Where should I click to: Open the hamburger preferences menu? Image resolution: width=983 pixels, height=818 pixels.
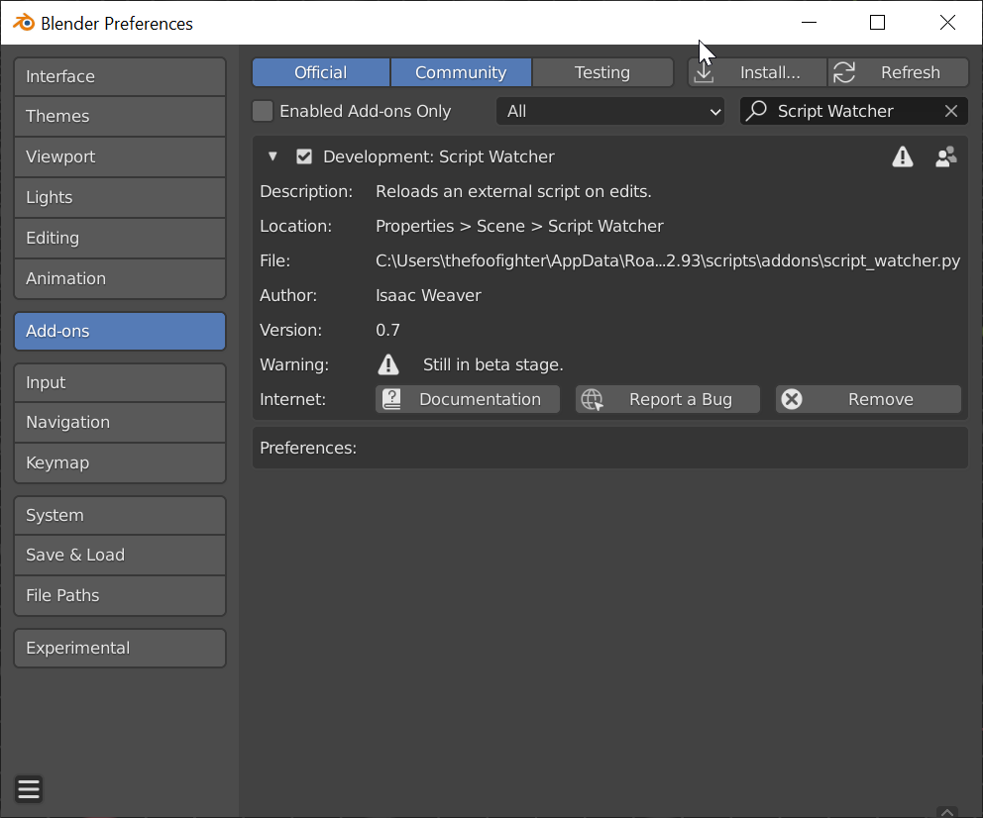coord(29,789)
